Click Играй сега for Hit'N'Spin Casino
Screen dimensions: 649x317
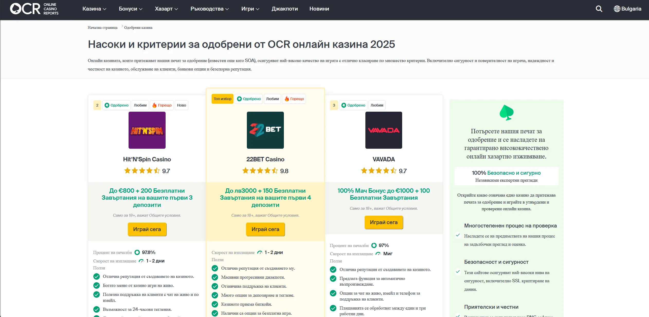(147, 229)
